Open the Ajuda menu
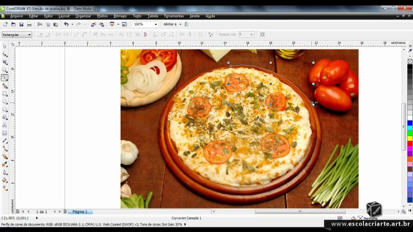This screenshot has height=232, width=413. (210, 16)
